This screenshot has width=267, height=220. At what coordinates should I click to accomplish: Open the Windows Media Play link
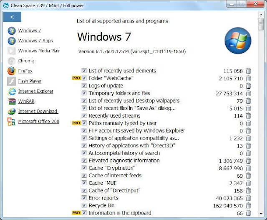[39, 51]
